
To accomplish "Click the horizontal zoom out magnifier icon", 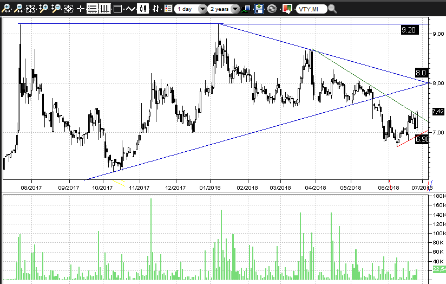I will pos(18,9).
